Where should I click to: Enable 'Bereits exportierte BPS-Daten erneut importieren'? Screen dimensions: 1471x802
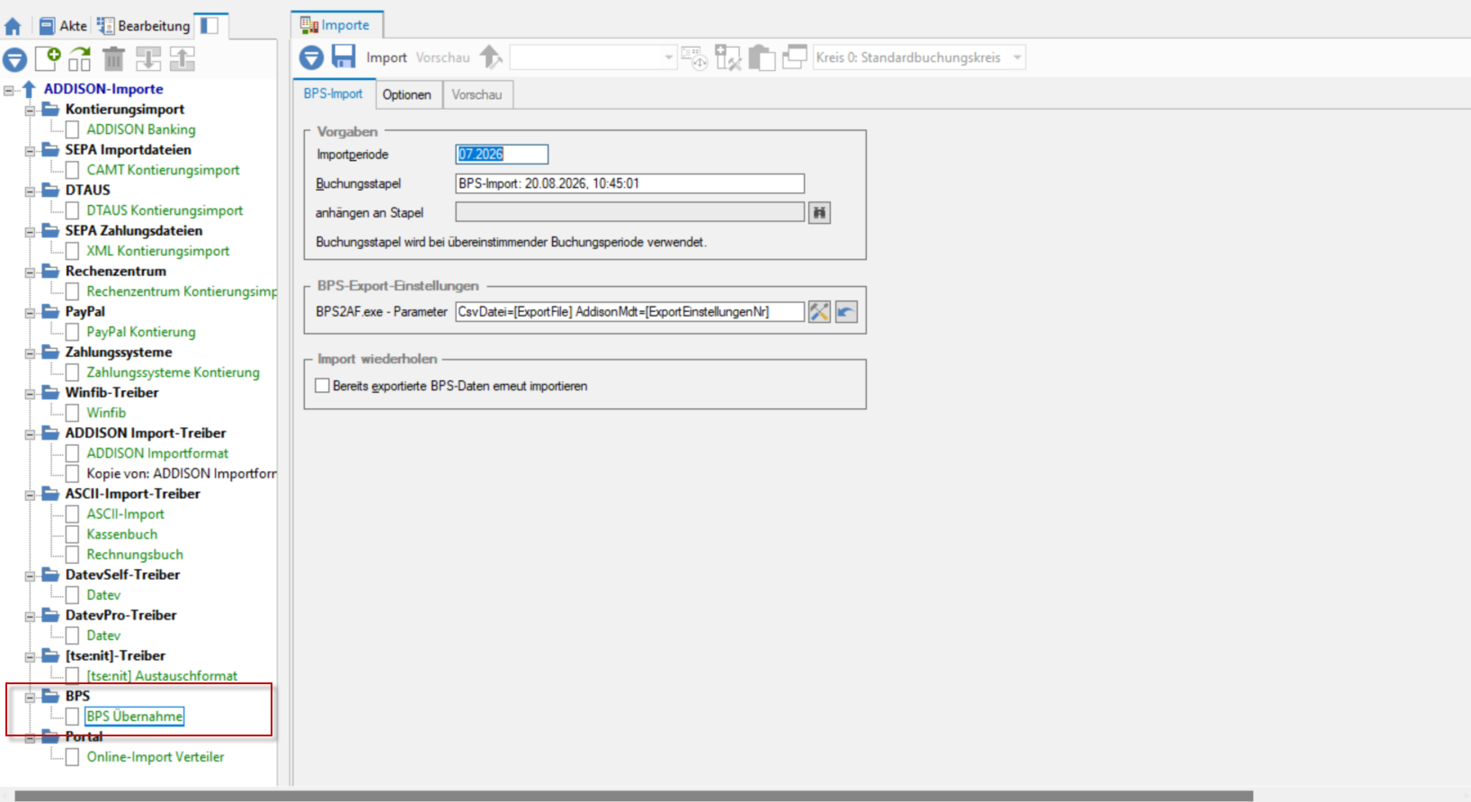323,386
